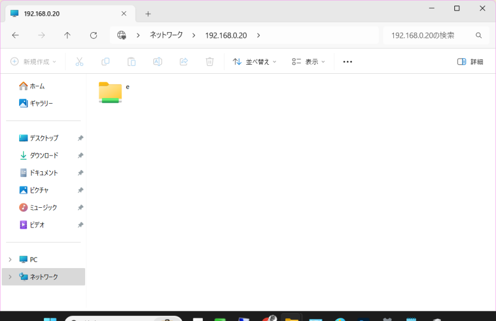This screenshot has width=496, height=321.
Task: Click the Copy icon in toolbar
Action: tap(105, 61)
